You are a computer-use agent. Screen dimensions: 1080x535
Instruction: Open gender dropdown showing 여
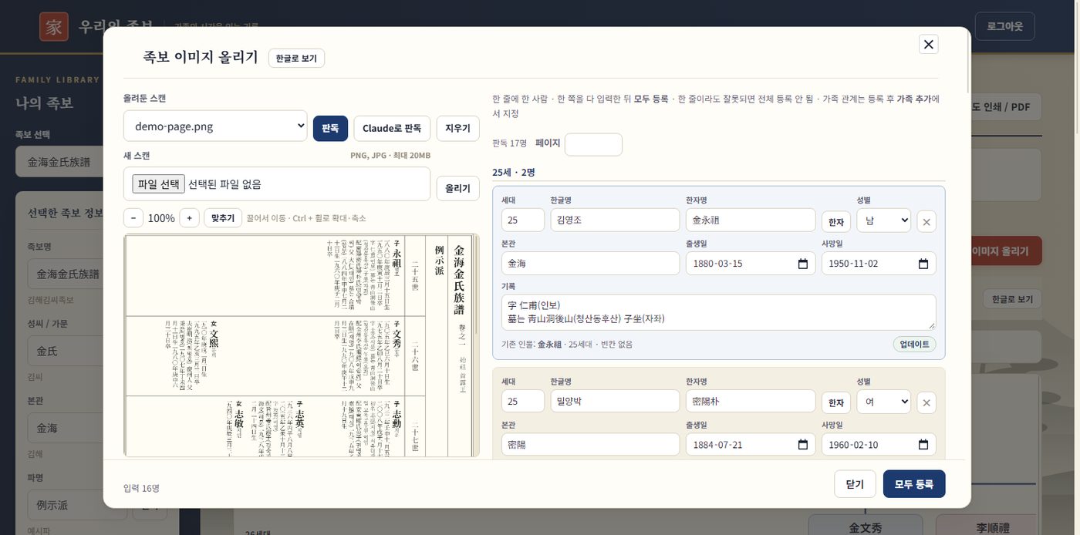click(883, 402)
